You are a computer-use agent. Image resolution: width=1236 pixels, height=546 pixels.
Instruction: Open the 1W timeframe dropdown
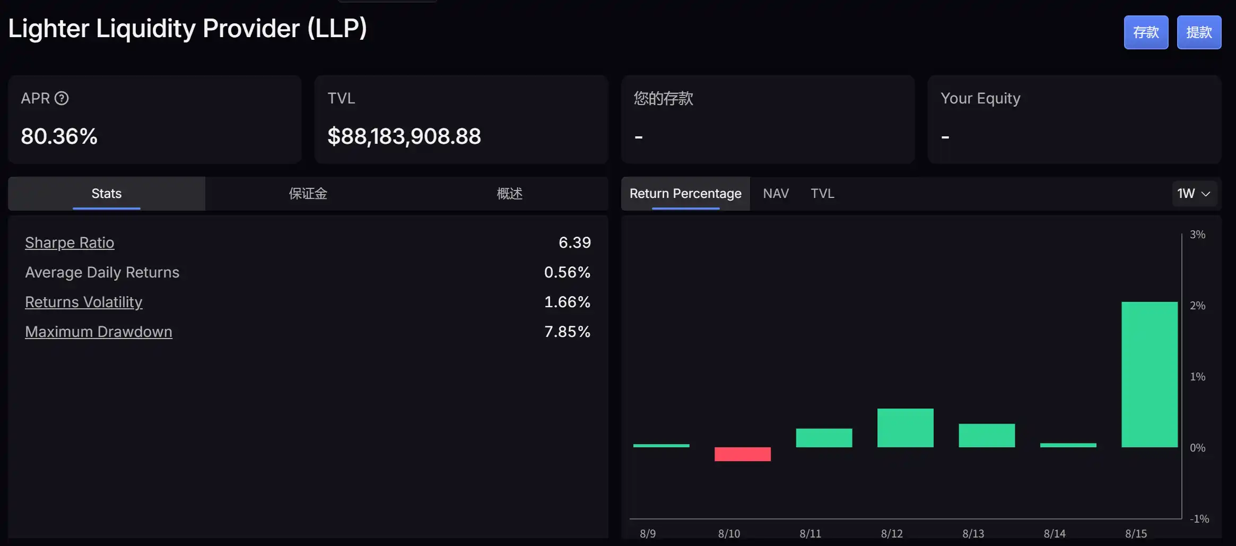click(x=1193, y=194)
